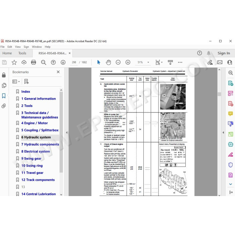Open the Sign menu

[26, 47]
